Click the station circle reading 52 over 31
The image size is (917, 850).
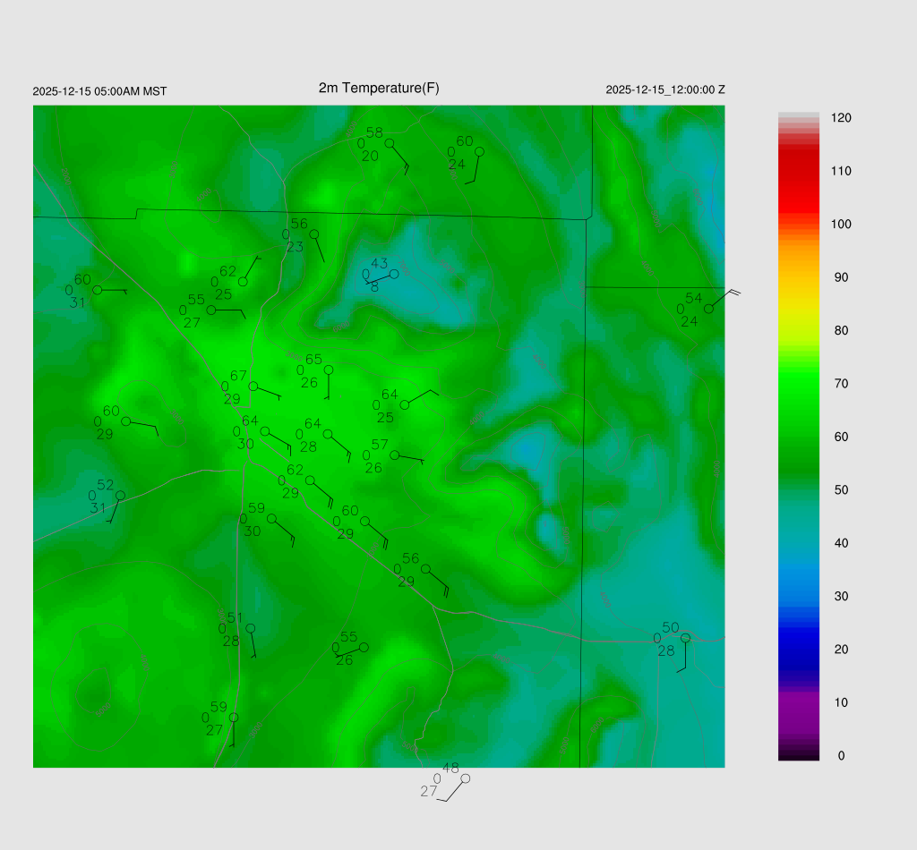120,496
